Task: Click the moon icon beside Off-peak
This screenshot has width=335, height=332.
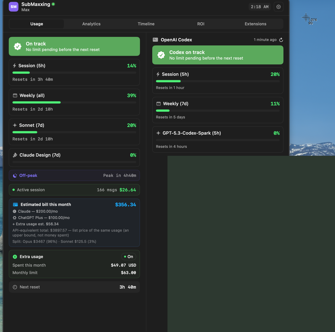Action: [x=15, y=176]
